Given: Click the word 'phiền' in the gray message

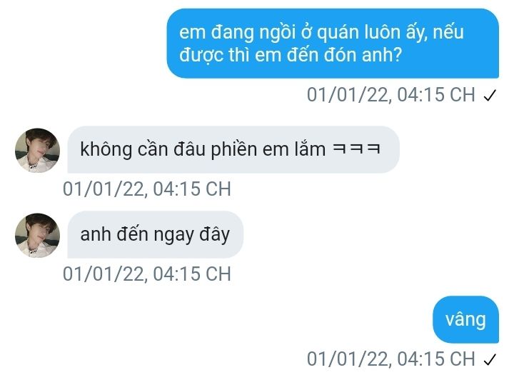Looking at the screenshot, I should [x=234, y=150].
